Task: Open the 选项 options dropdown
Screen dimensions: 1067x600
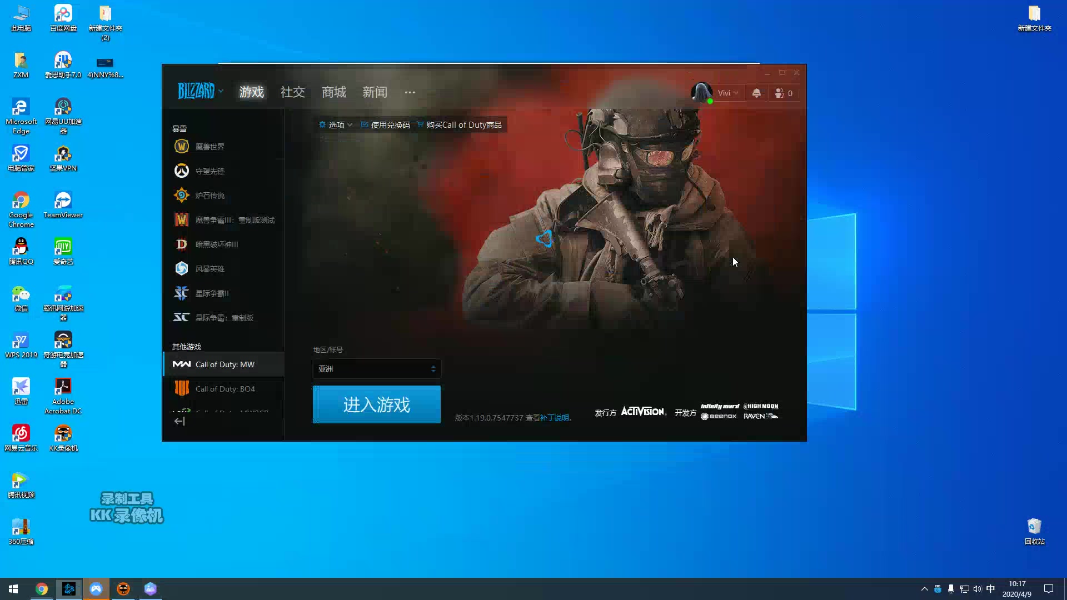Action: [336, 125]
